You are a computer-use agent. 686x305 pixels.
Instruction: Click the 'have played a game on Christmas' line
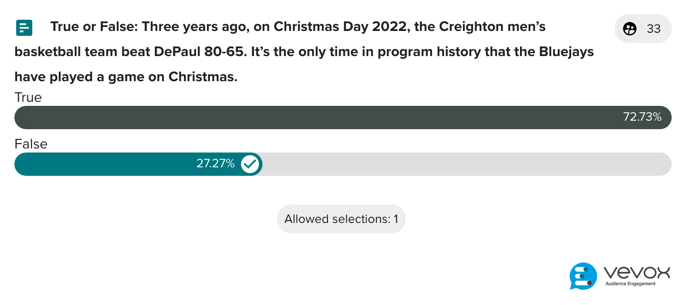click(126, 77)
